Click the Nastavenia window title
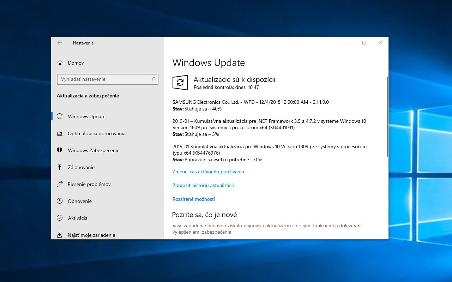 tap(83, 43)
